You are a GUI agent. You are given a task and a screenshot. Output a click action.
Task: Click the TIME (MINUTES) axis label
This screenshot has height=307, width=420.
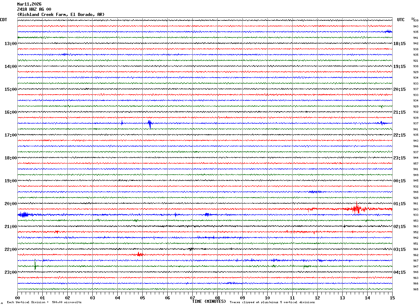[x=209, y=301]
